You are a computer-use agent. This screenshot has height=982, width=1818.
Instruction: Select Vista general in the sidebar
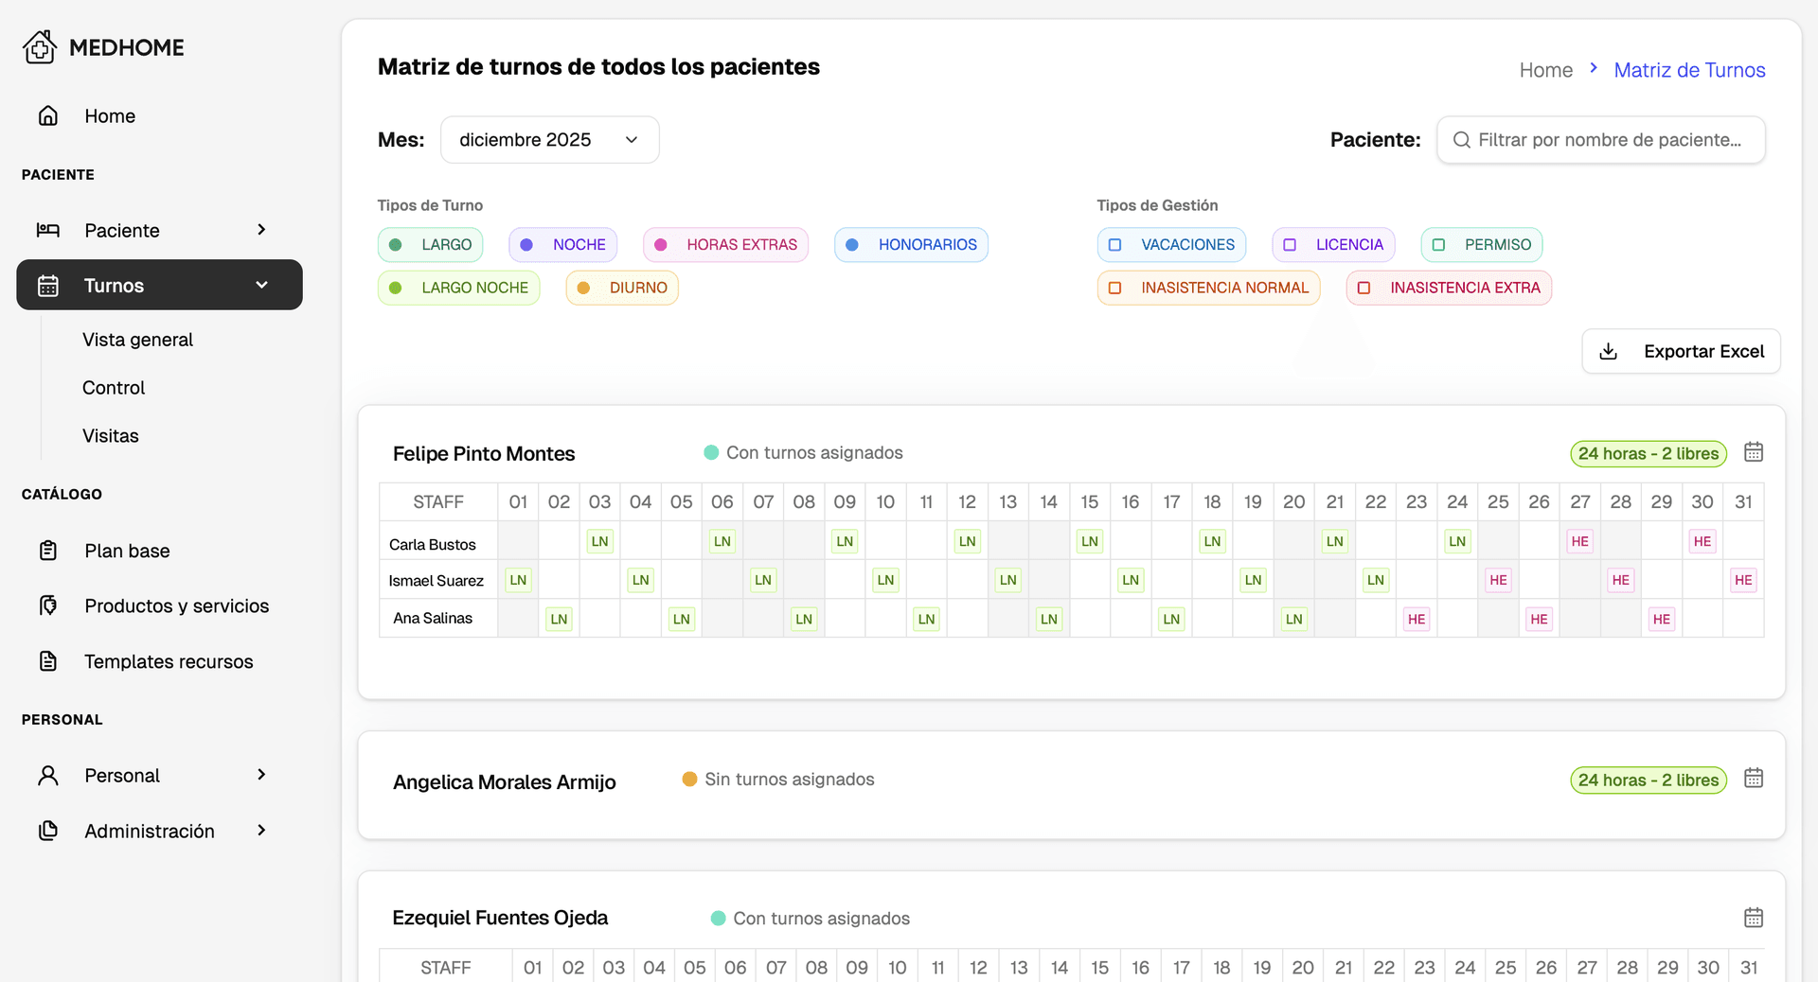click(137, 339)
